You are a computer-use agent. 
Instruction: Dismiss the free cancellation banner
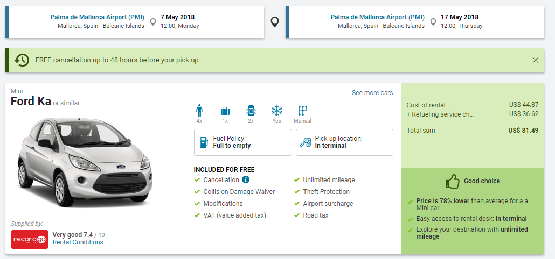point(535,60)
